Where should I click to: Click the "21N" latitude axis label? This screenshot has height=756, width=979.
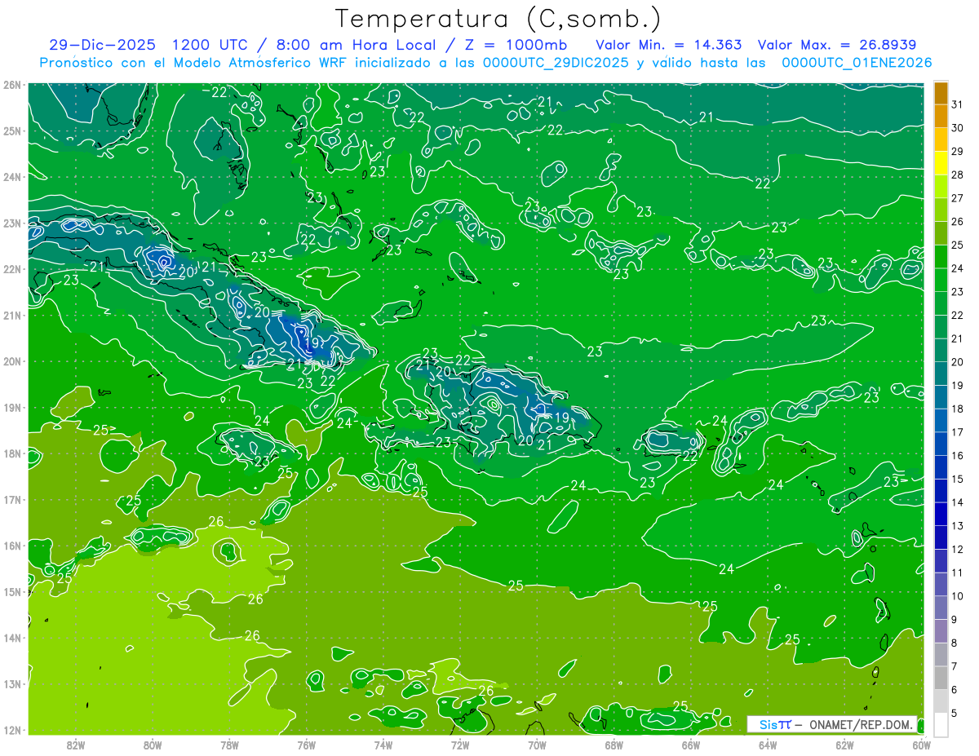point(11,315)
